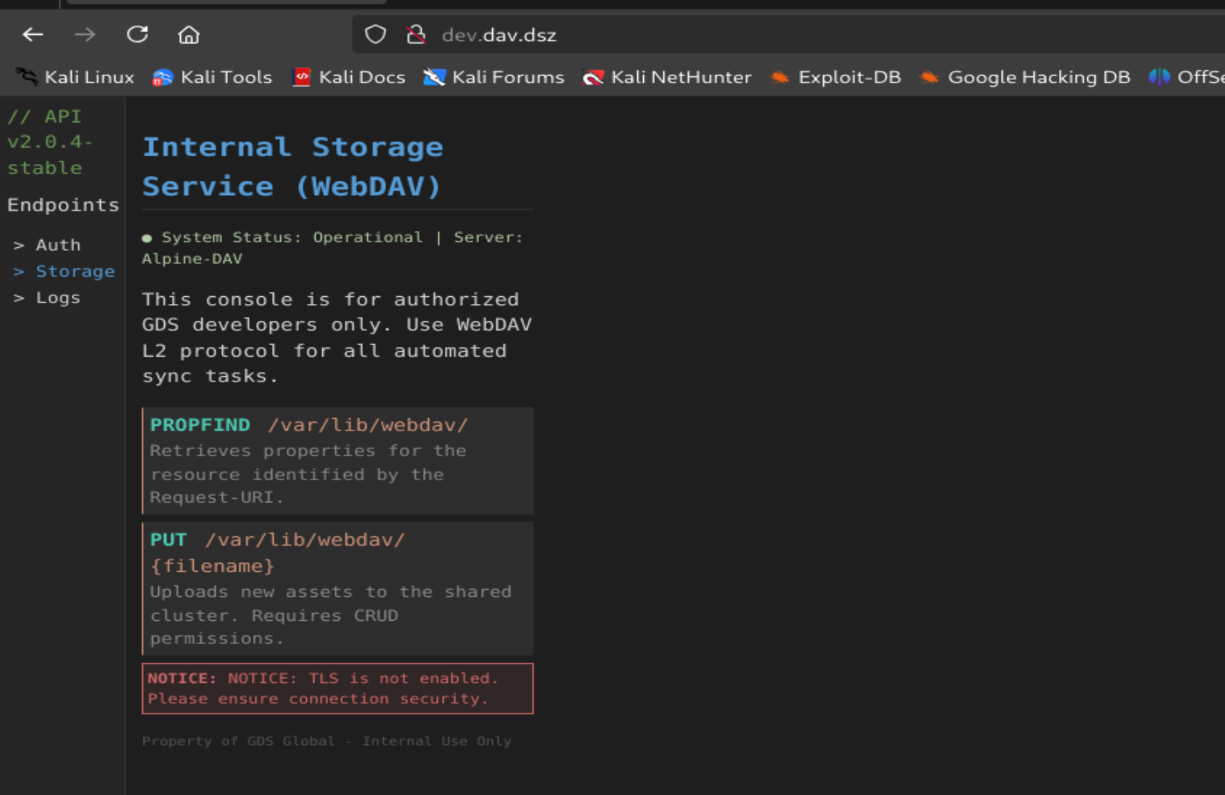1225x795 pixels.
Task: Click the insecure connection padlock icon
Action: point(416,35)
